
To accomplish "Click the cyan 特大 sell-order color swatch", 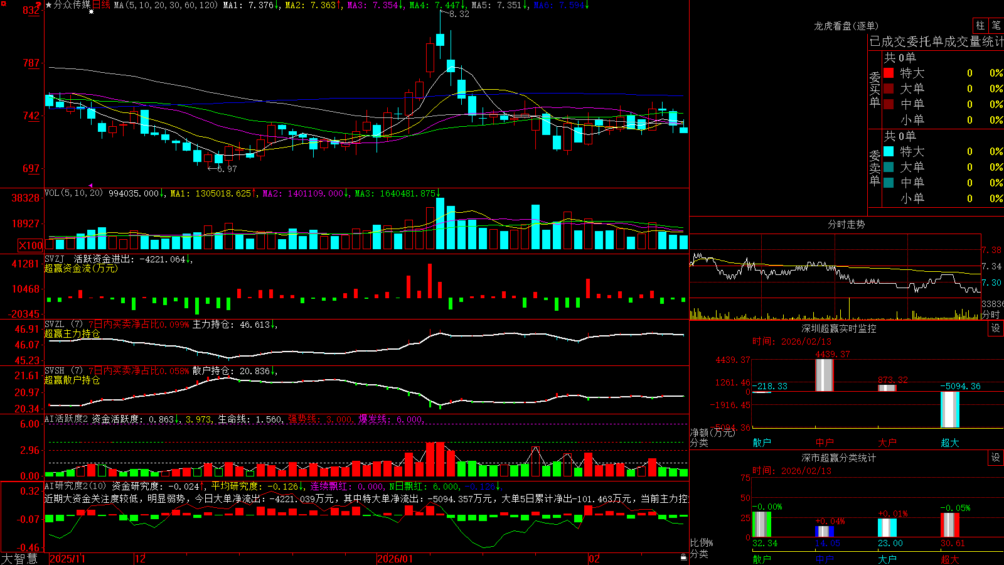I will (889, 151).
